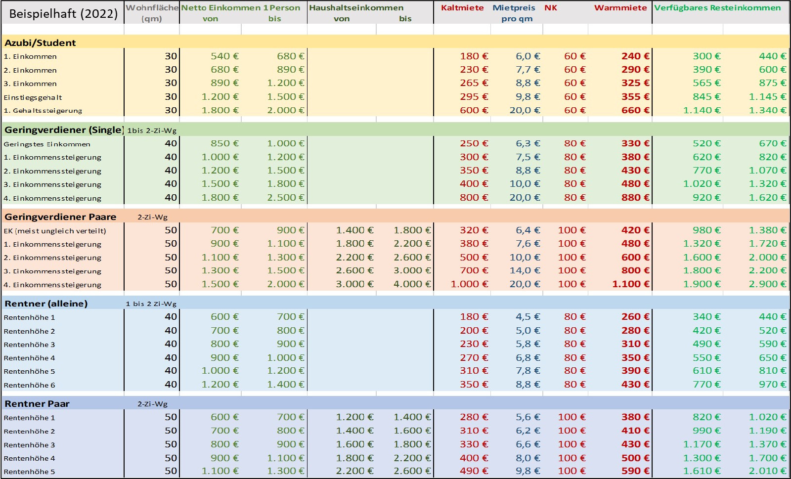Screen dimensions: 791x479
Task: Click the 'Geringstes Einkommen' row label
Action: [47, 144]
